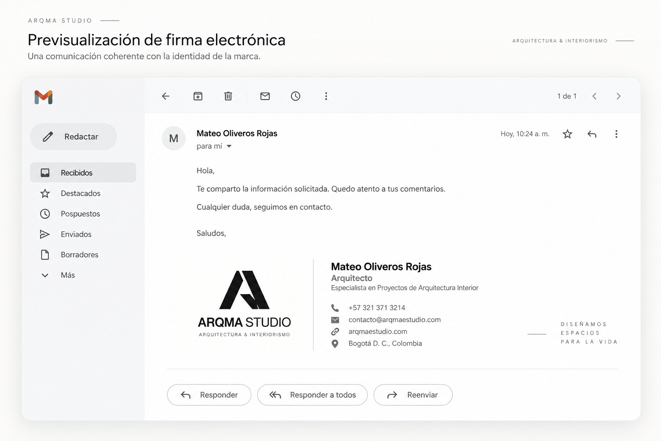Archive this email with the archive icon
This screenshot has width=661, height=441.
click(198, 96)
